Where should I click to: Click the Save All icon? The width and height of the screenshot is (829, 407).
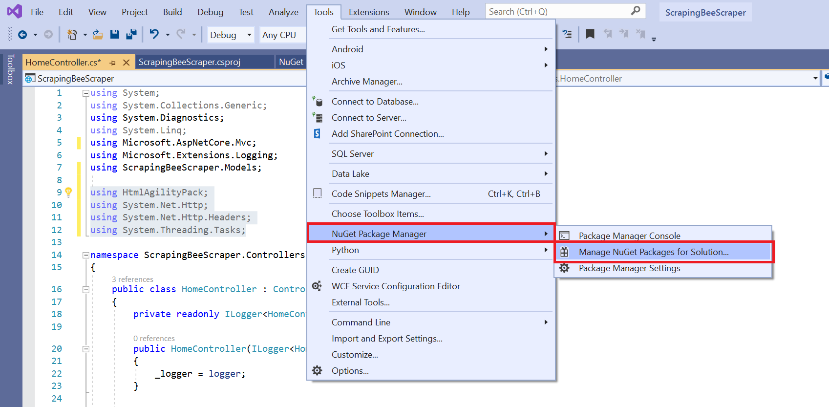point(131,34)
